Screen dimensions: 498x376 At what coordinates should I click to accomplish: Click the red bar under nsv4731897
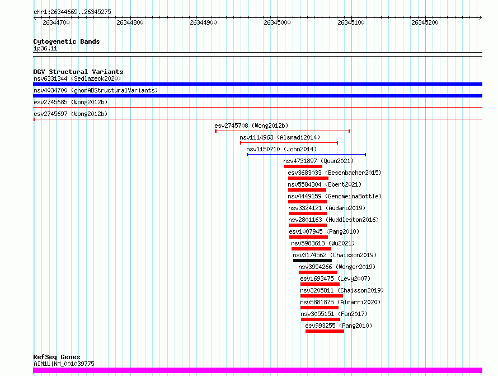(x=303, y=166)
